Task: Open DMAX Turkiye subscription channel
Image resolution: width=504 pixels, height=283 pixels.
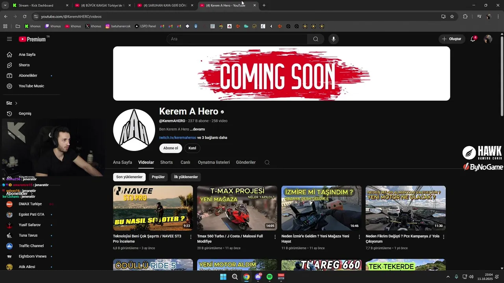Action: 30,204
